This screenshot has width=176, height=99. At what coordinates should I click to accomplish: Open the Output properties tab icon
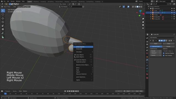tap(147, 45)
